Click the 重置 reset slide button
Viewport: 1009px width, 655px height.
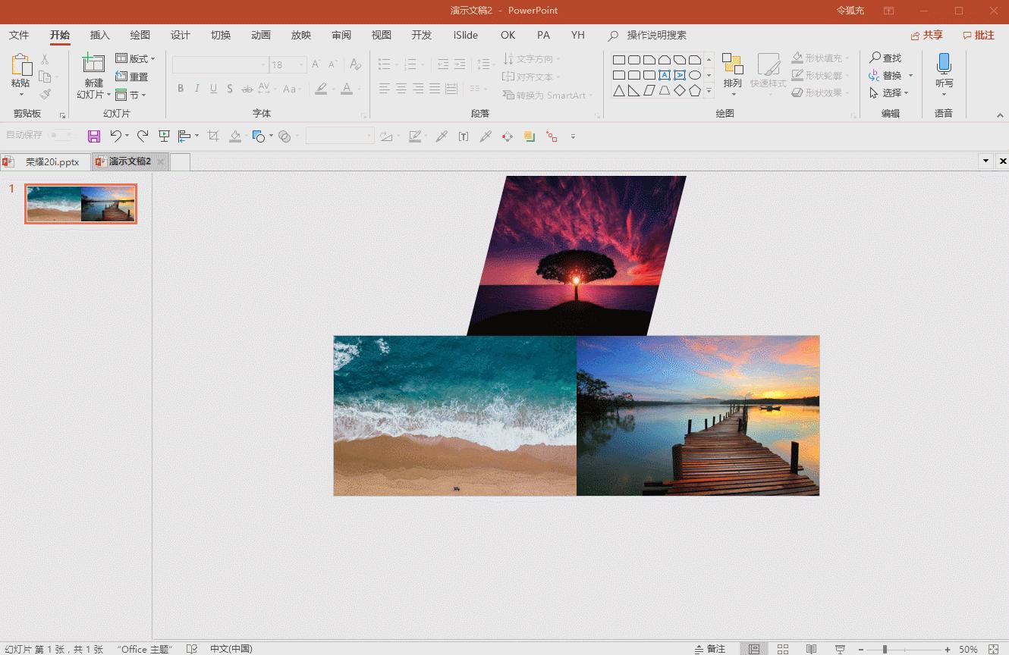point(132,77)
